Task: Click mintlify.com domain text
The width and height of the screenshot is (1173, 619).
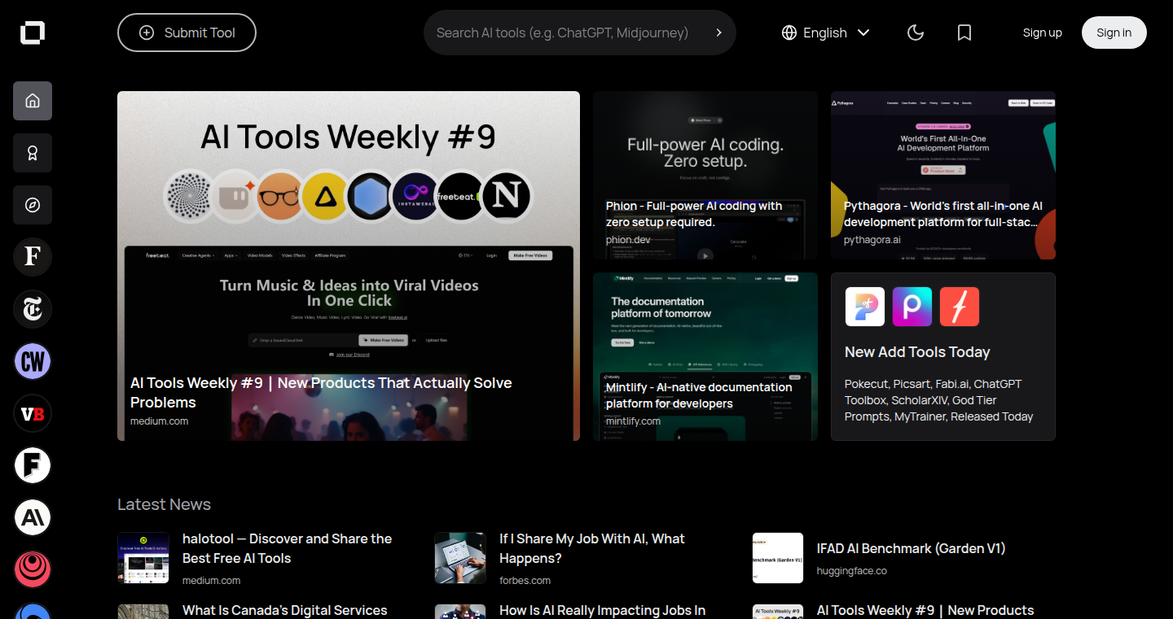Action: pyautogui.click(x=634, y=421)
